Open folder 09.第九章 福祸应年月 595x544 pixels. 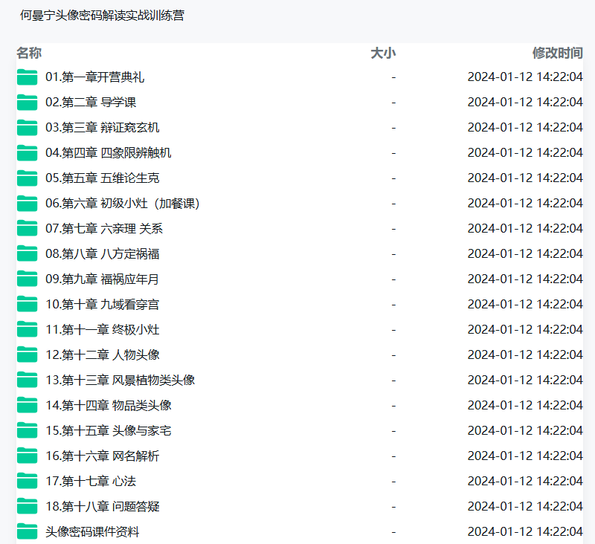pyautogui.click(x=102, y=279)
